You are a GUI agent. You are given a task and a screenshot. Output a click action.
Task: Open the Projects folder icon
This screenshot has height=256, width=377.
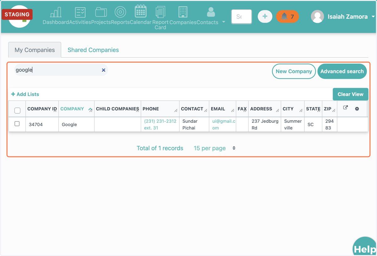pyautogui.click(x=101, y=13)
